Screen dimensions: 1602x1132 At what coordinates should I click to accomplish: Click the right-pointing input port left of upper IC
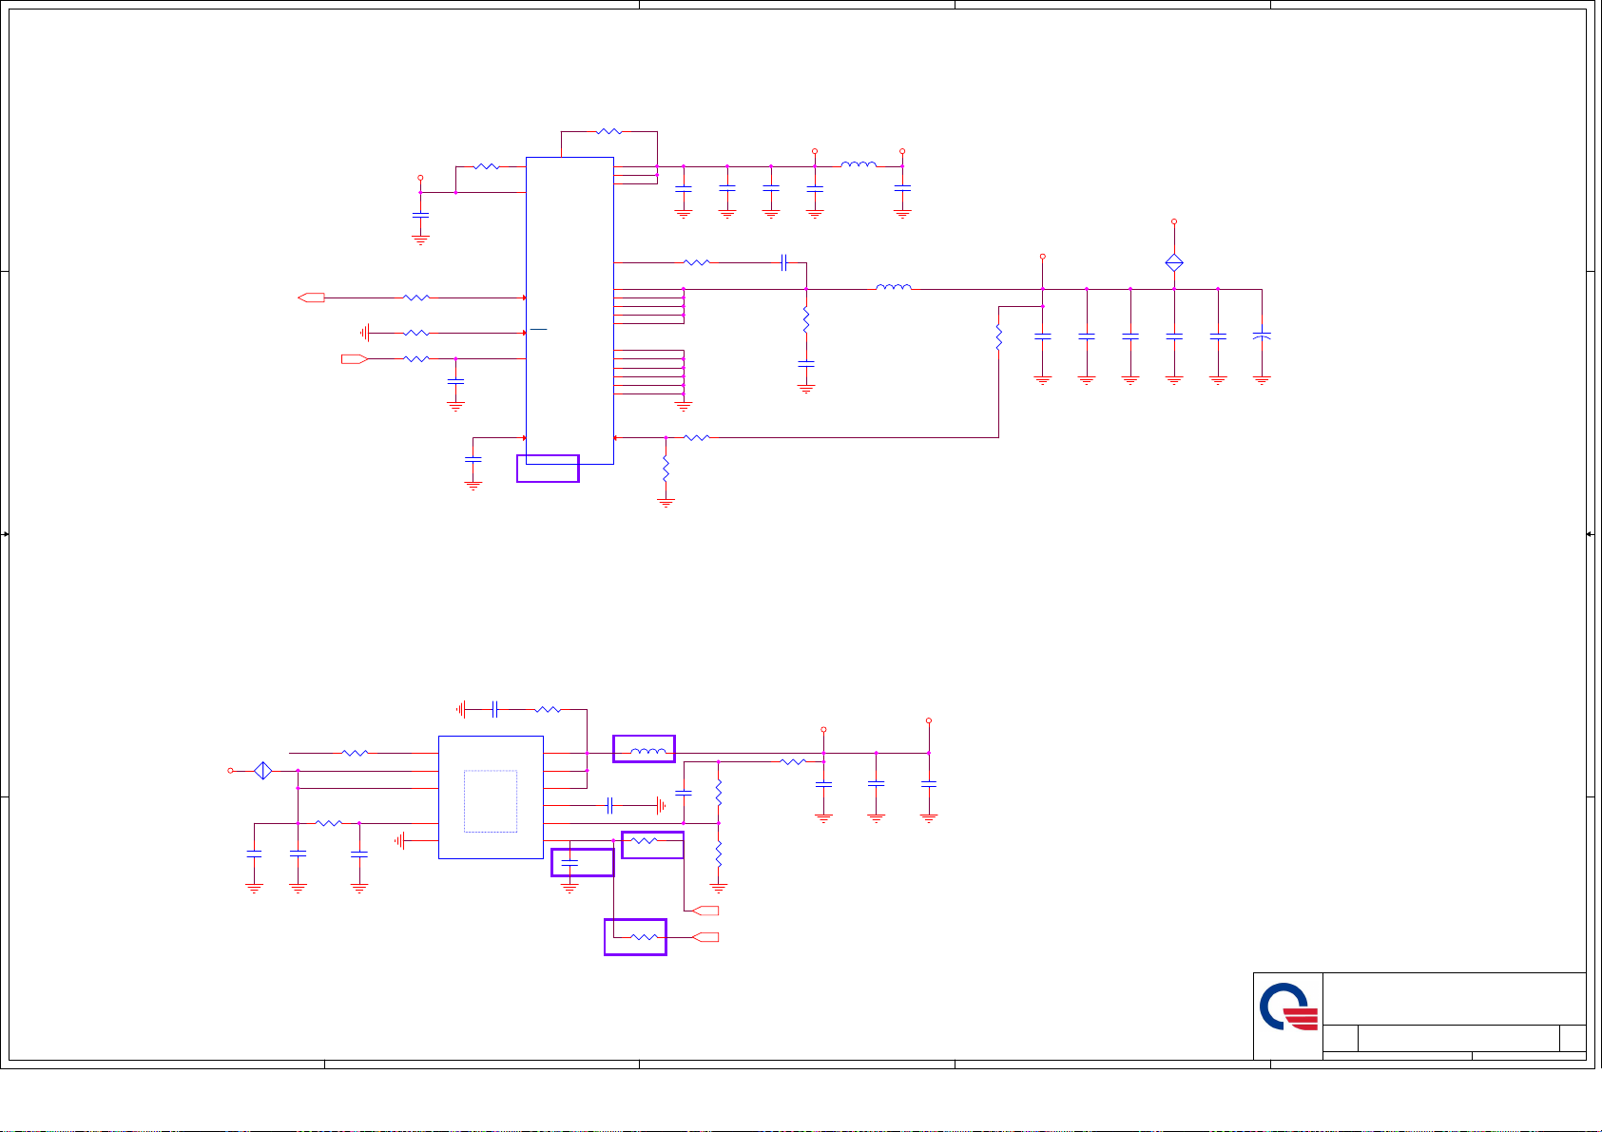coord(355,358)
